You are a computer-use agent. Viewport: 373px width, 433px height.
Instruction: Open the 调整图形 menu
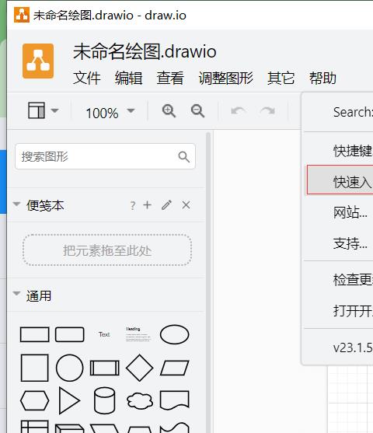[x=226, y=79]
